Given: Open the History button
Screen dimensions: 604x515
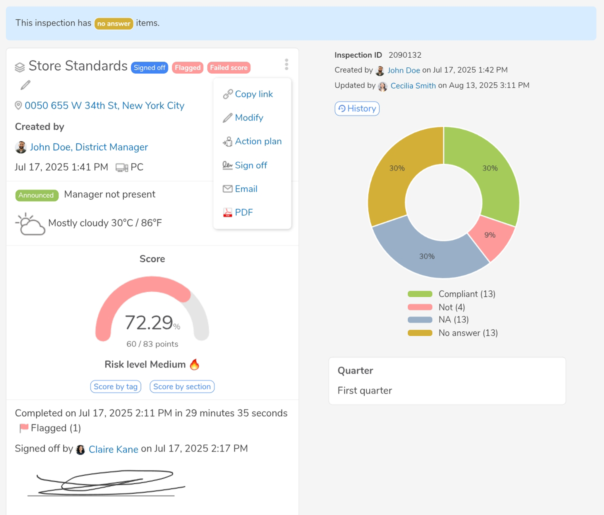Looking at the screenshot, I should pos(357,109).
